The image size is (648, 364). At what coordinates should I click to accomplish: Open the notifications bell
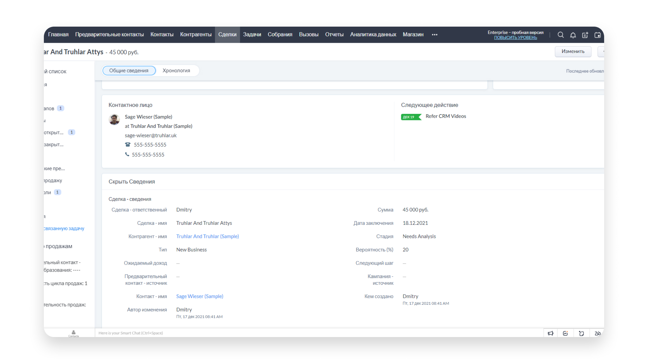pyautogui.click(x=573, y=35)
